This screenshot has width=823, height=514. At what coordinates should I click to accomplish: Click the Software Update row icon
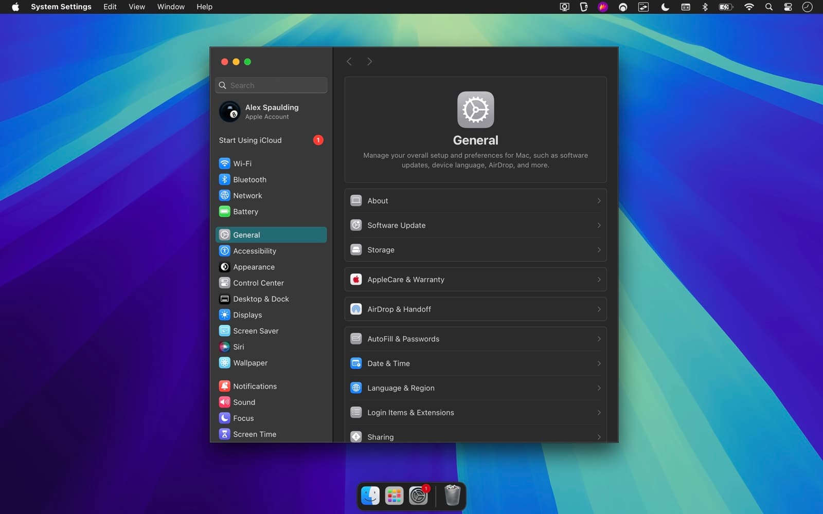pos(356,225)
